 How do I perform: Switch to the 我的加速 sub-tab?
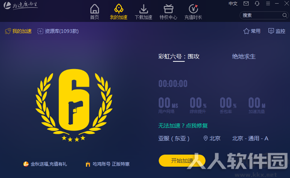coord(18,31)
